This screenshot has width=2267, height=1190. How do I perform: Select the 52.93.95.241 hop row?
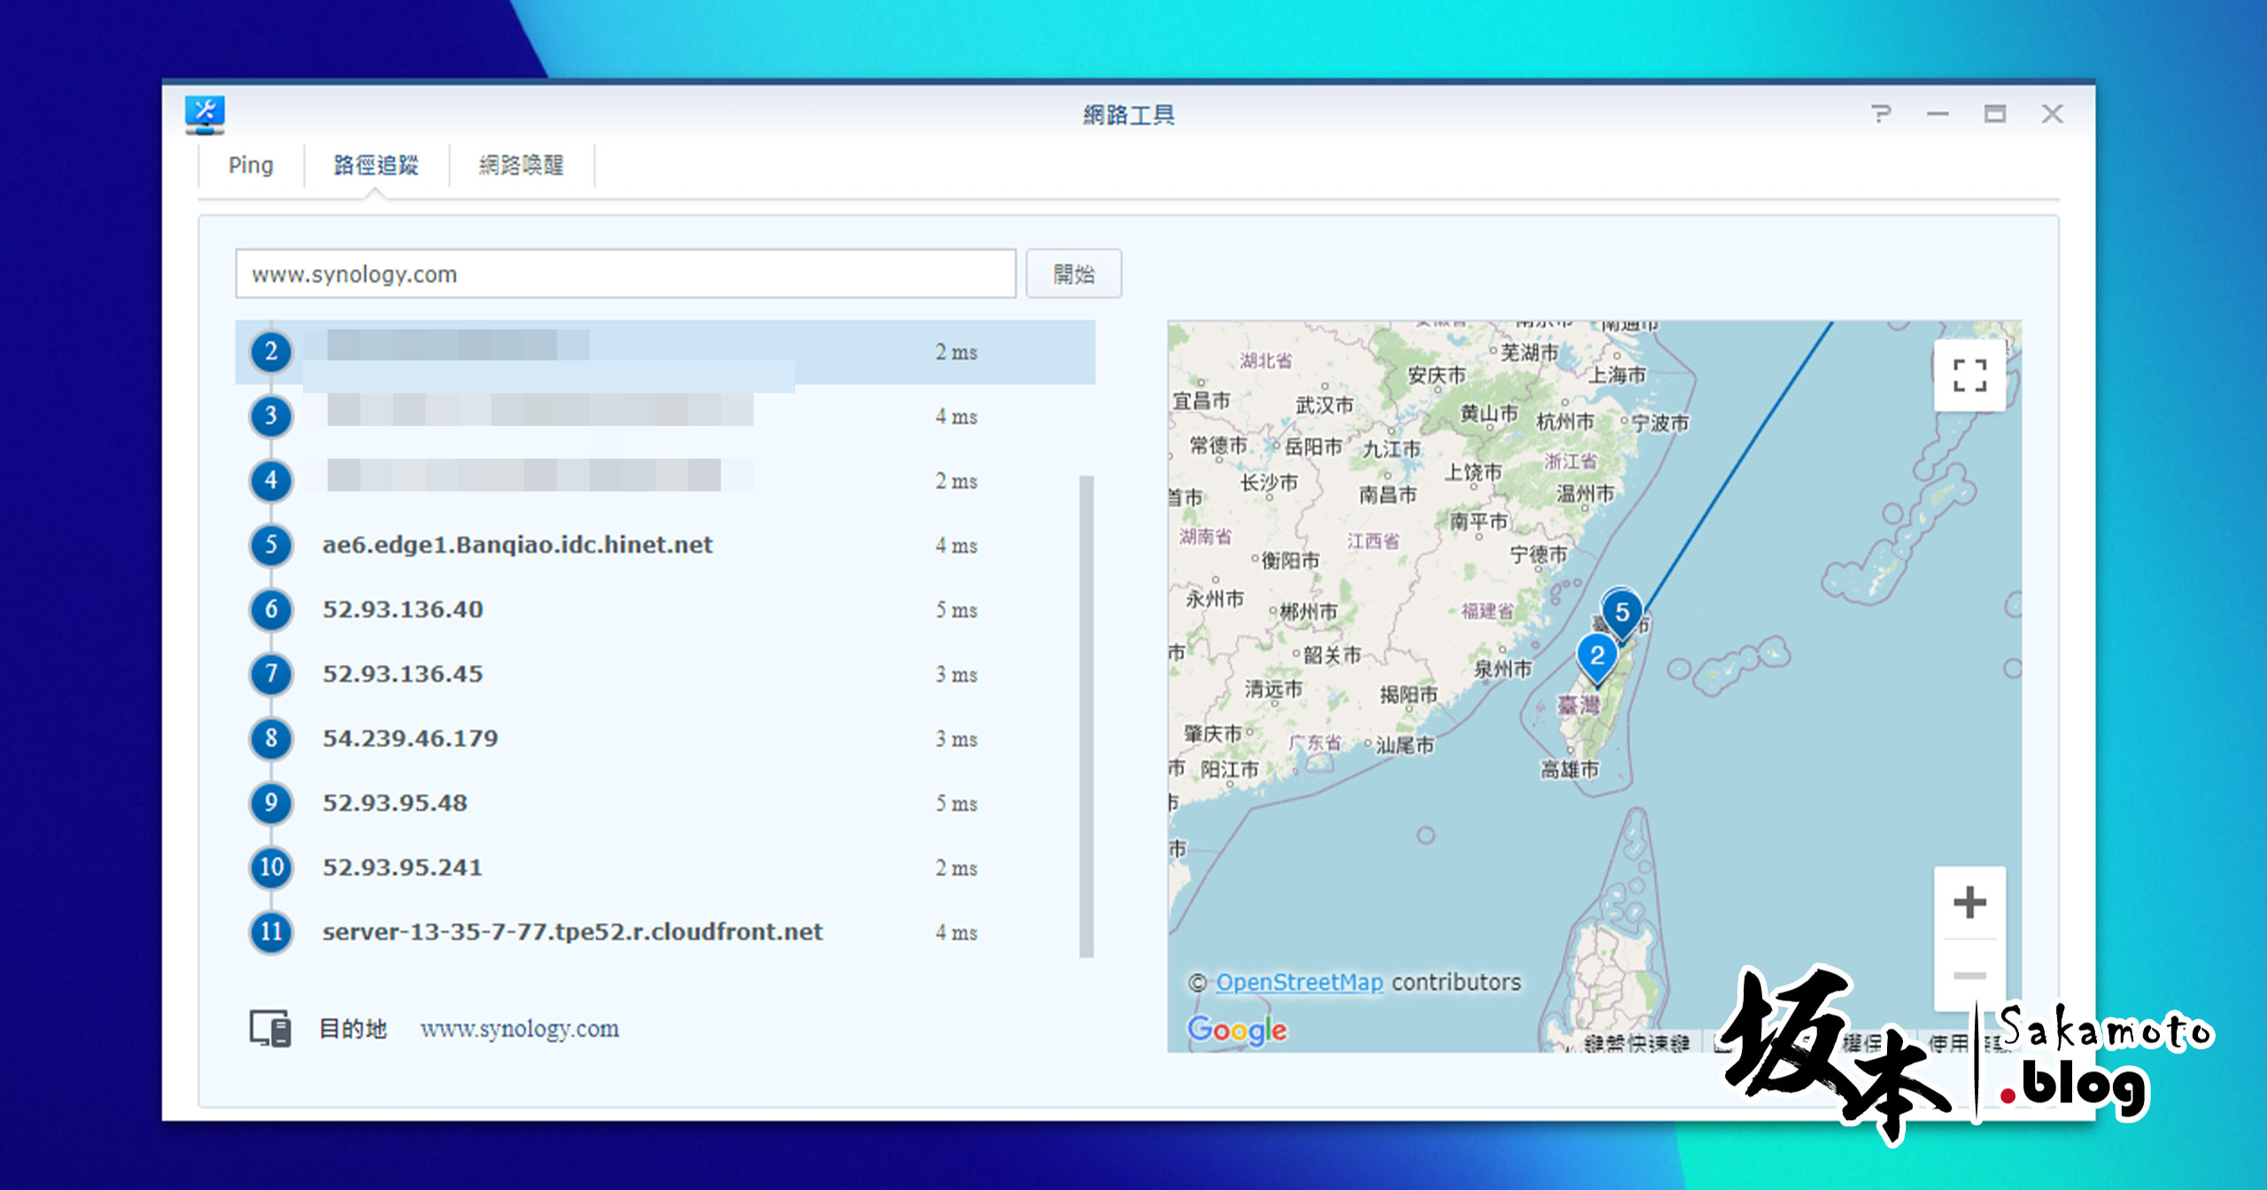pyautogui.click(x=665, y=867)
